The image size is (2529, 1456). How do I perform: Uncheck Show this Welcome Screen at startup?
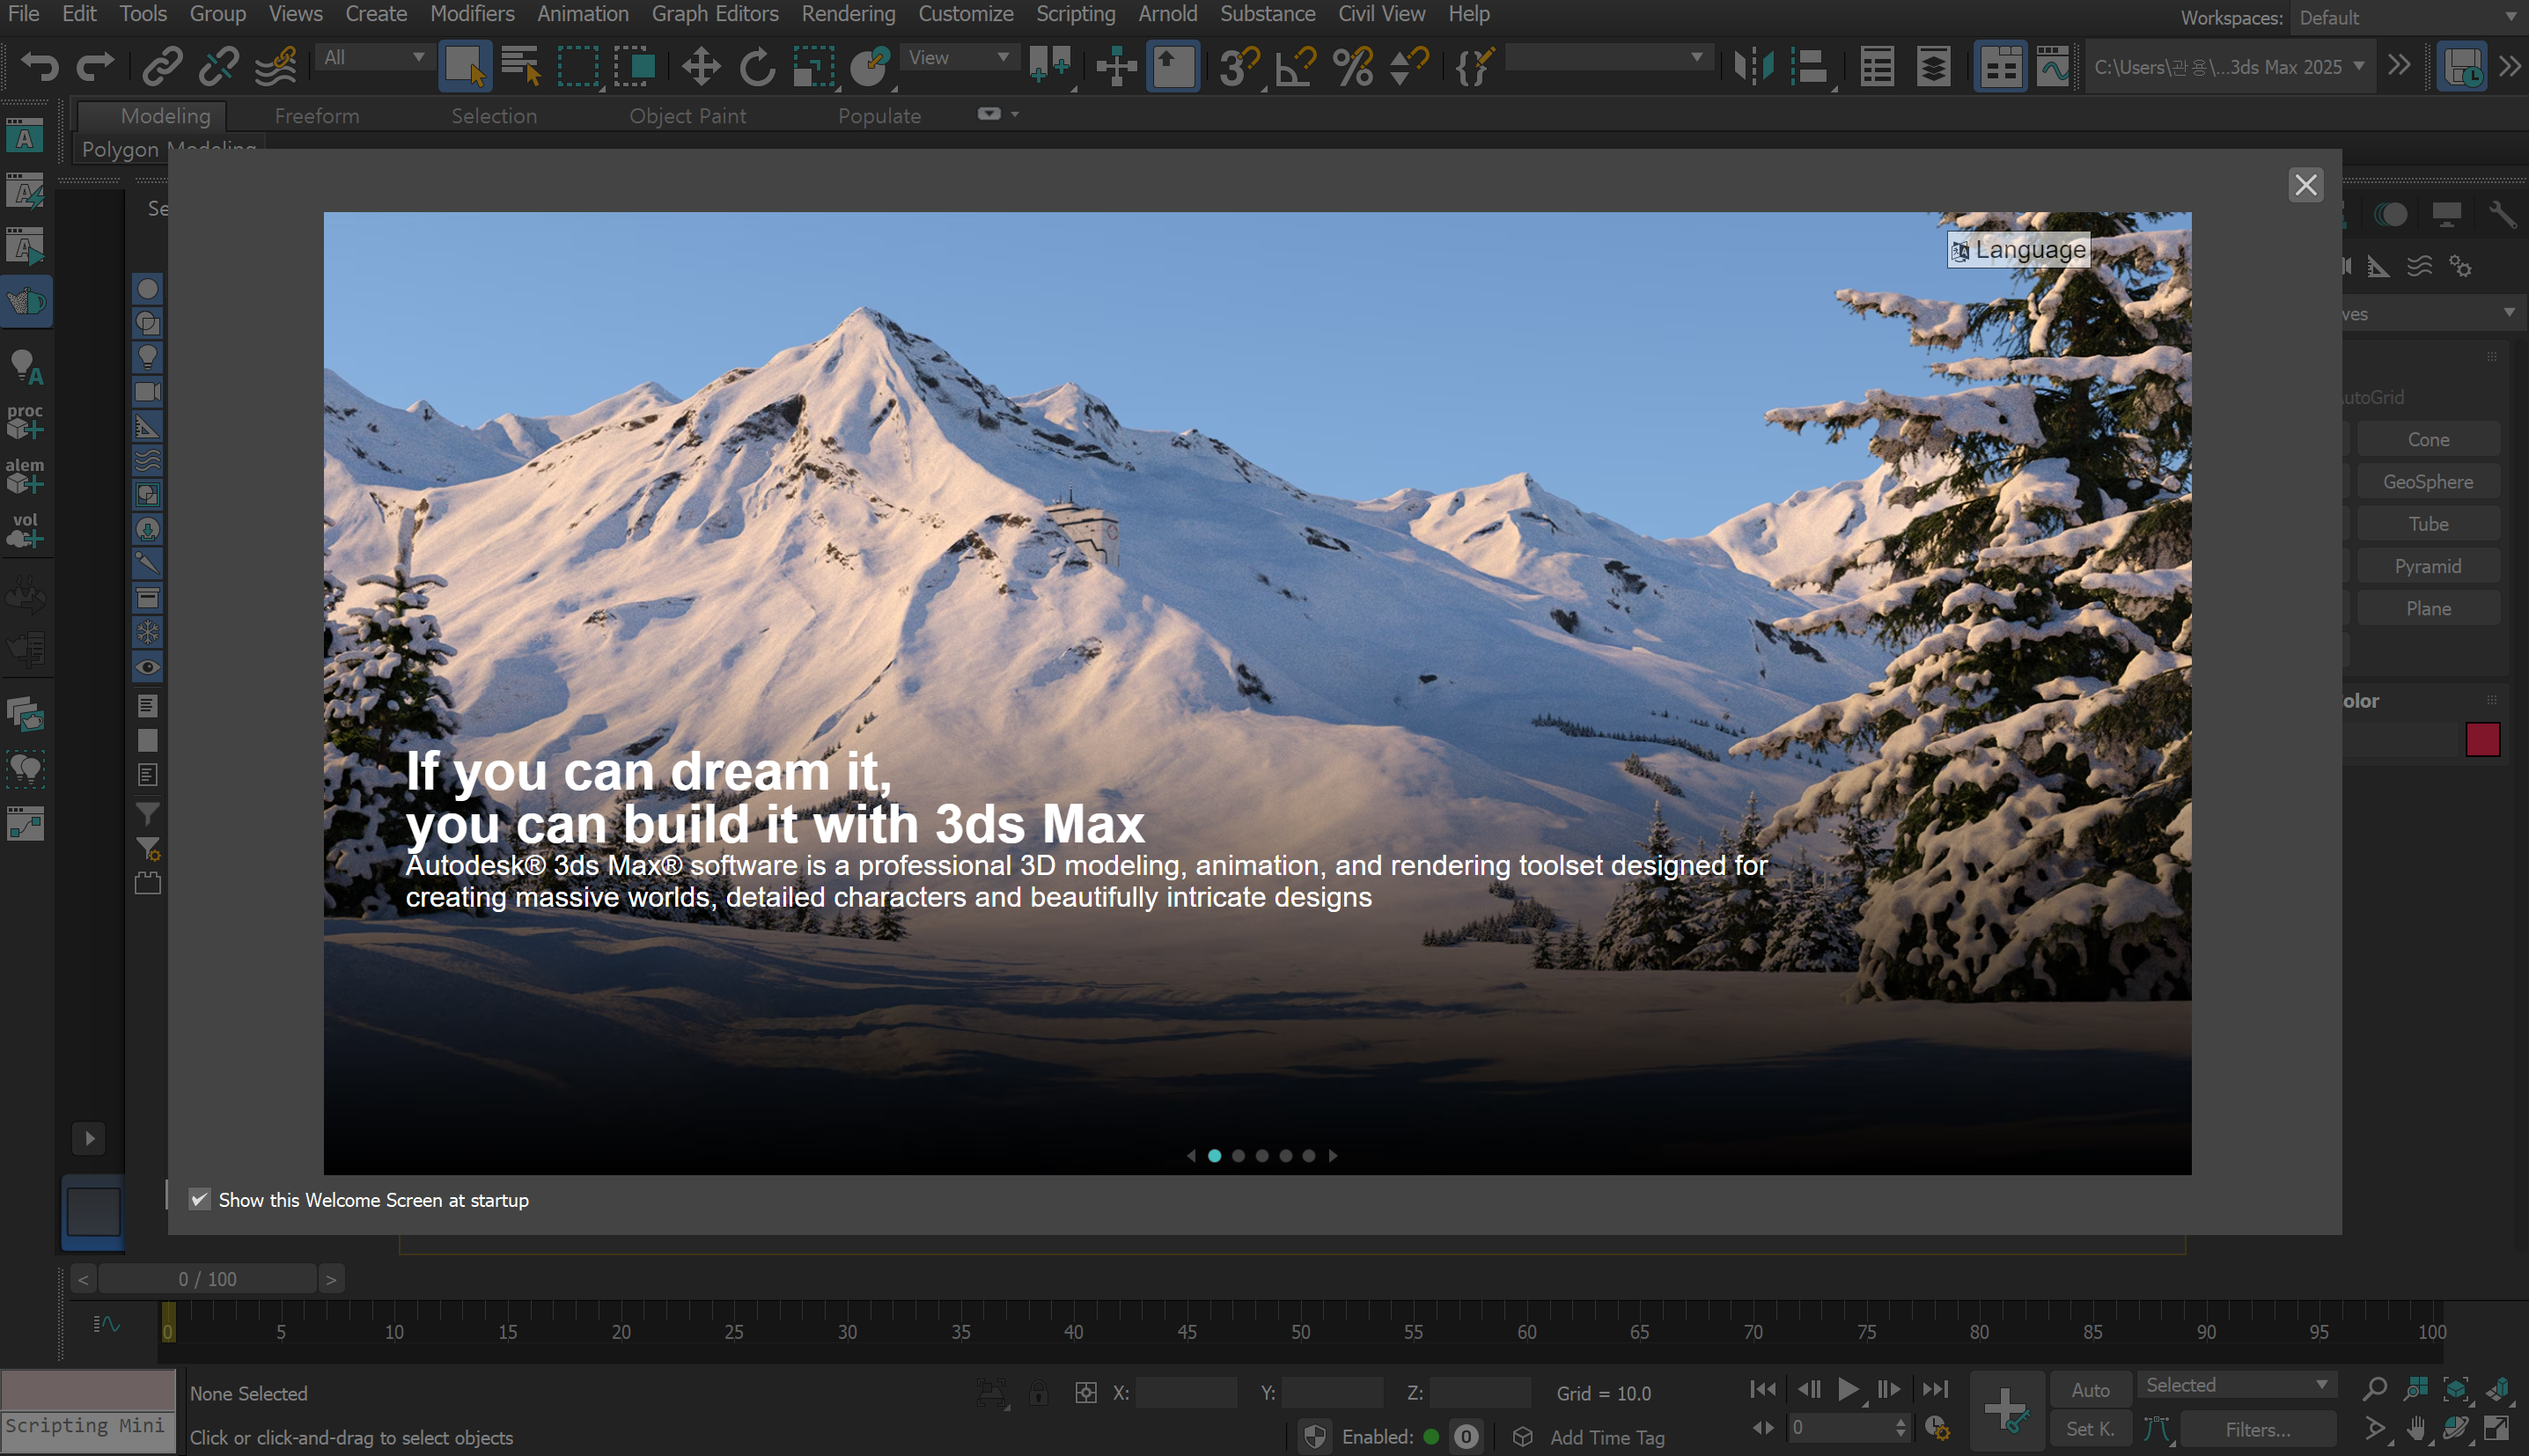pos(200,1199)
